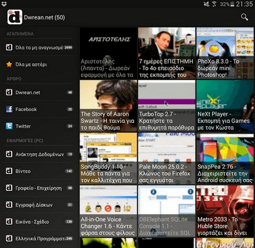
Task: Open DBElephant SQLite Console 1.1 tile
Action: tap(167, 211)
